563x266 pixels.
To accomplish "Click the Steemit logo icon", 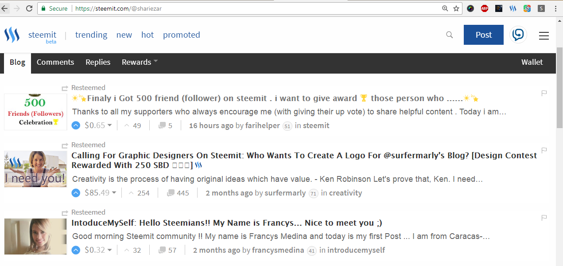I will pos(12,35).
